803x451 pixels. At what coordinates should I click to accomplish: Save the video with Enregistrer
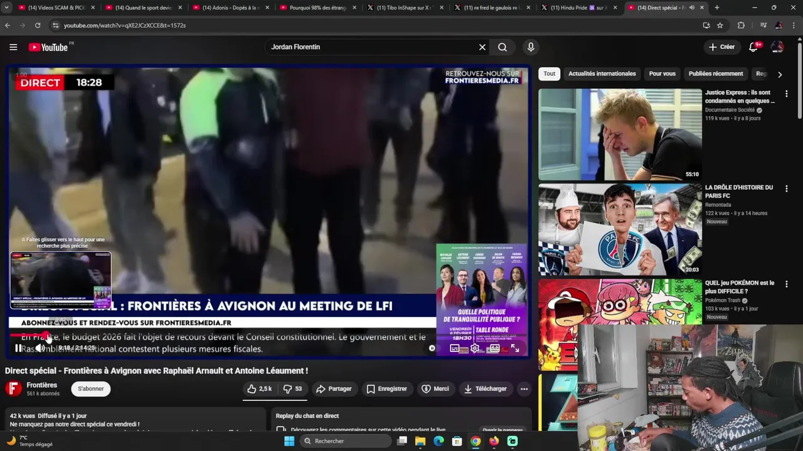pyautogui.click(x=386, y=389)
